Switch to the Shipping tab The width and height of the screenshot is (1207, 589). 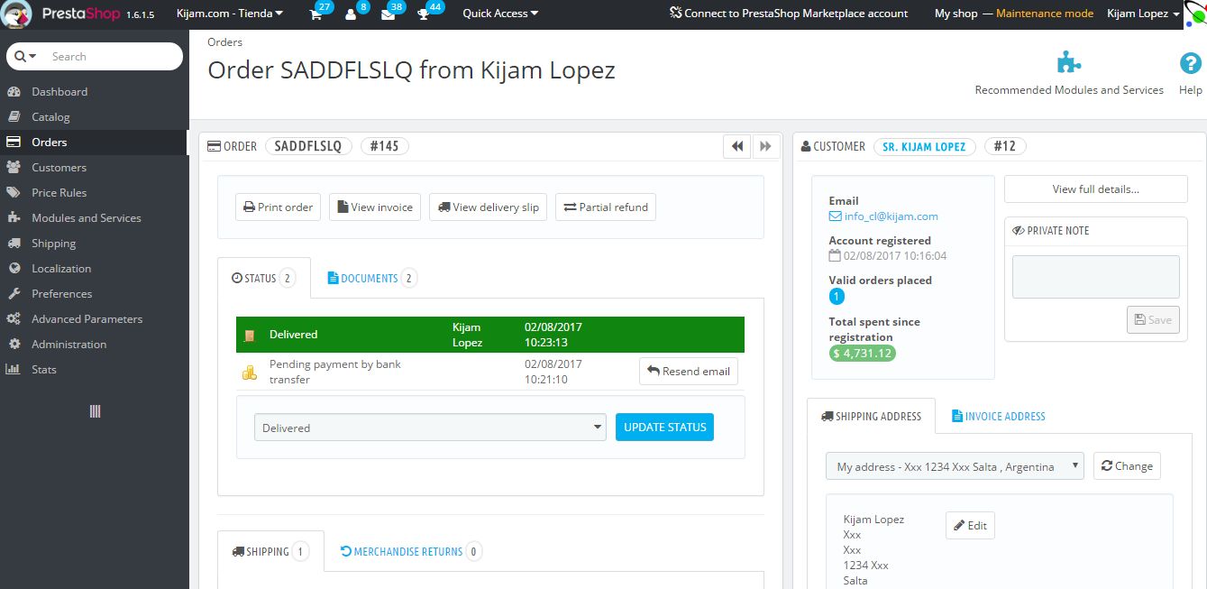(x=270, y=551)
